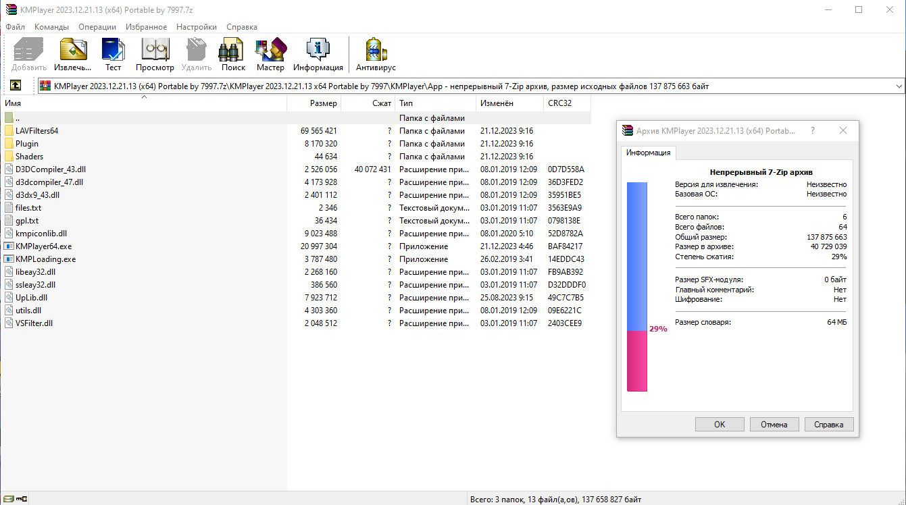Sort by the Изменён column header
Image resolution: width=906 pixels, height=505 pixels.
(510, 103)
